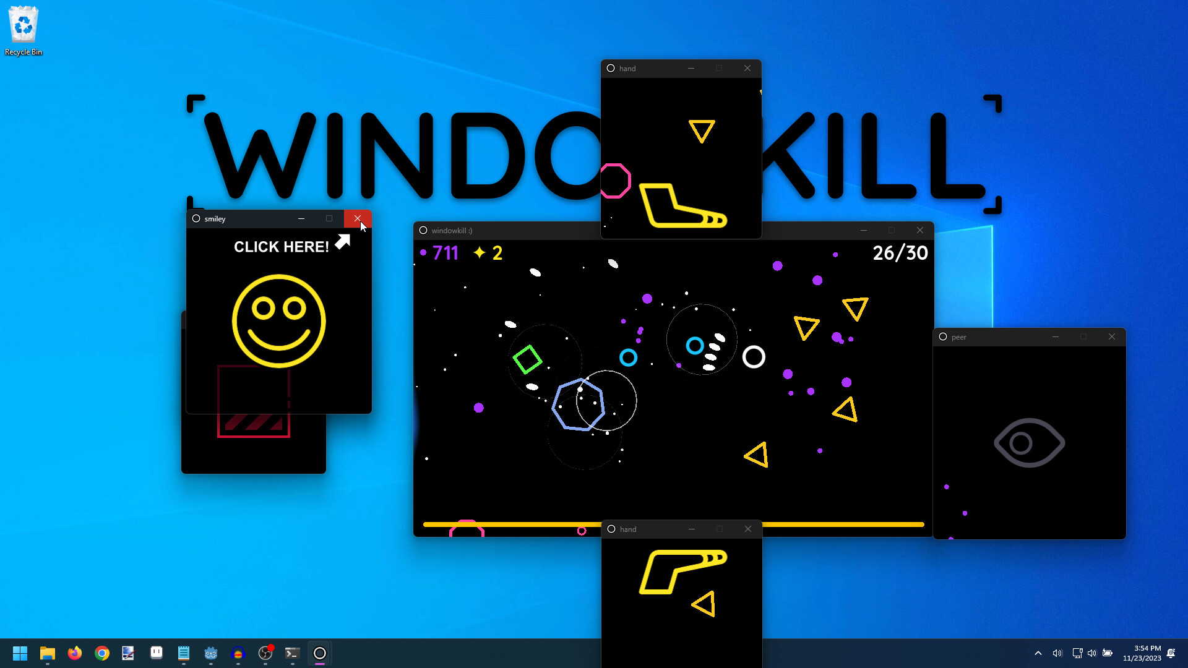Click the yellow smiley face drawing

pos(278,322)
